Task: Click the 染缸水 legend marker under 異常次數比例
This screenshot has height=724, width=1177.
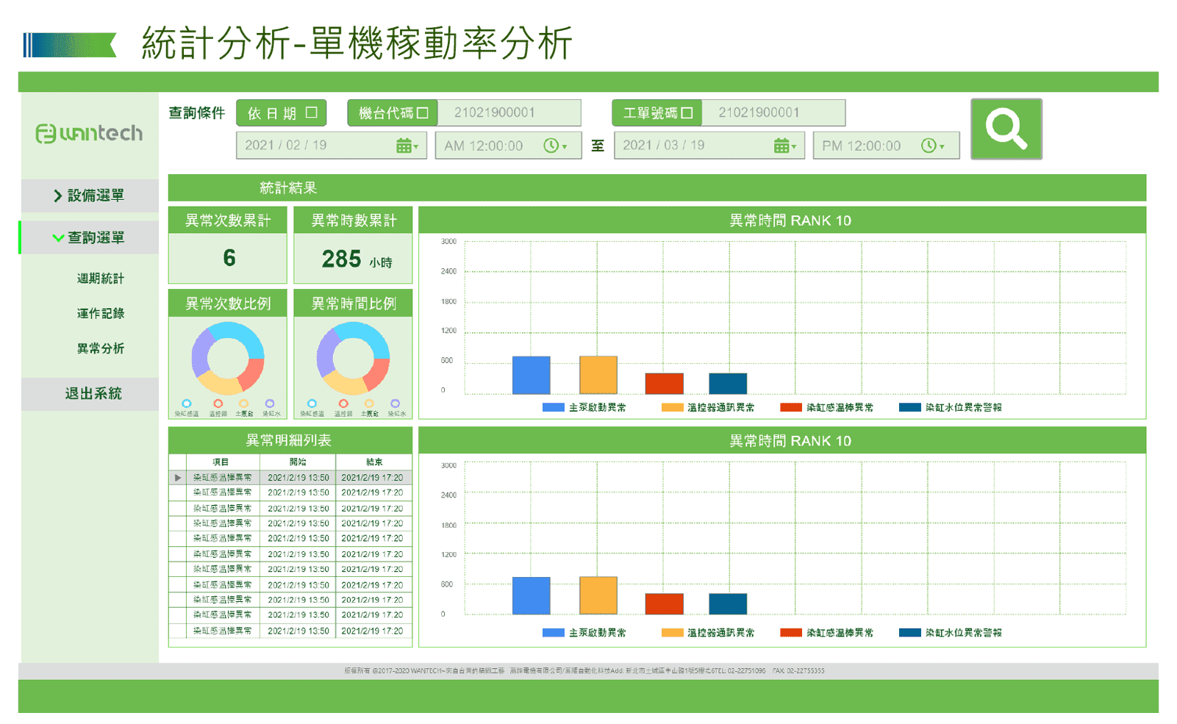Action: (270, 404)
